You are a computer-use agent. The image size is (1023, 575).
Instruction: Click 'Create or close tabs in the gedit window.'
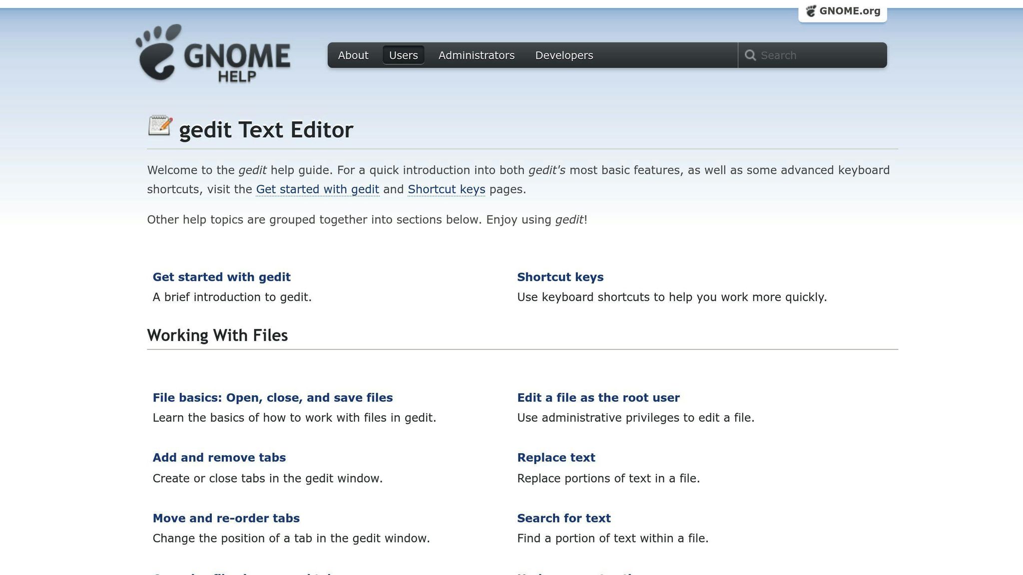click(268, 479)
